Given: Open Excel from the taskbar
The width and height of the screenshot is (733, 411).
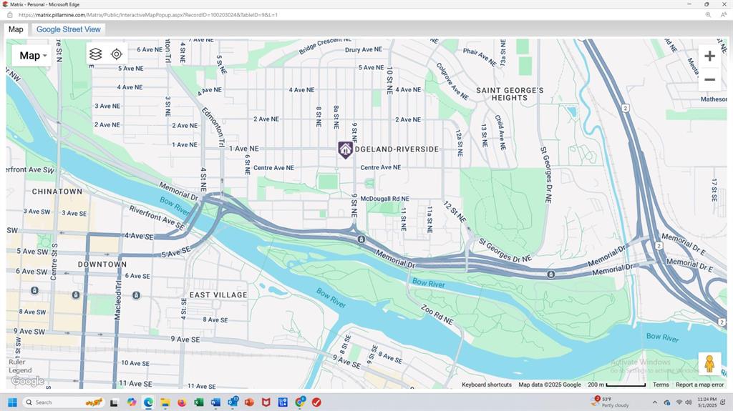Looking at the screenshot, I should point(199,402).
